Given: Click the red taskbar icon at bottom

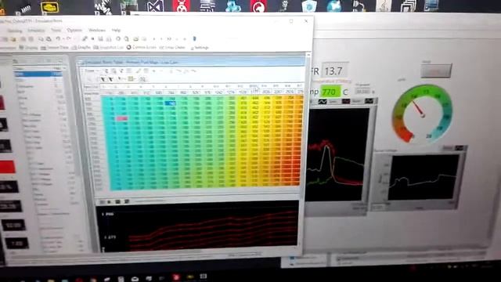Looking at the screenshot, I should (x=175, y=277).
